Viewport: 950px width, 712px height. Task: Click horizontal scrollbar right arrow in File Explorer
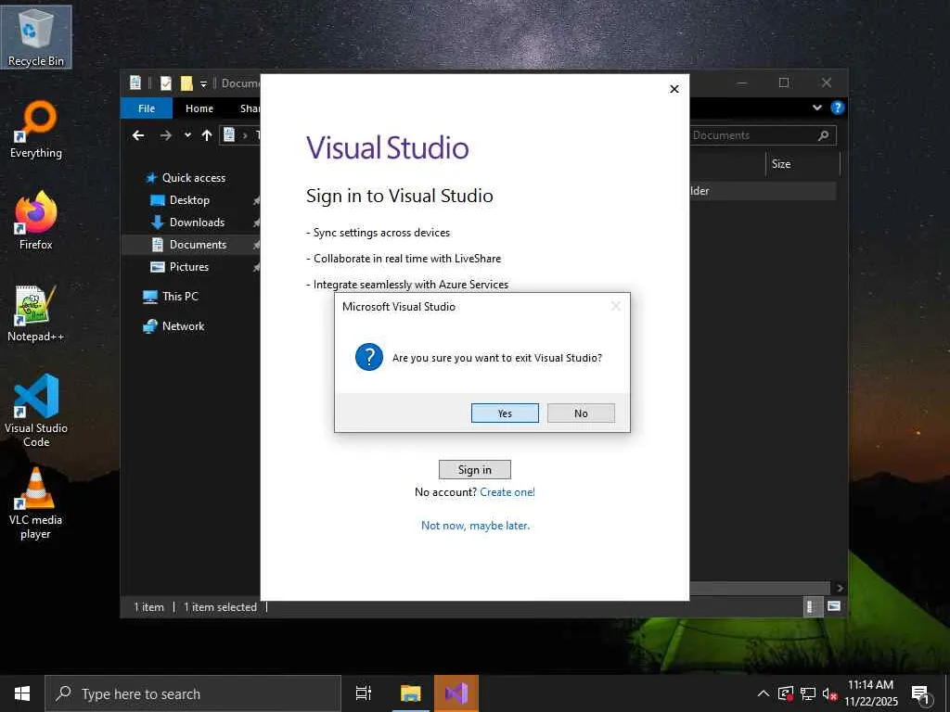839,588
